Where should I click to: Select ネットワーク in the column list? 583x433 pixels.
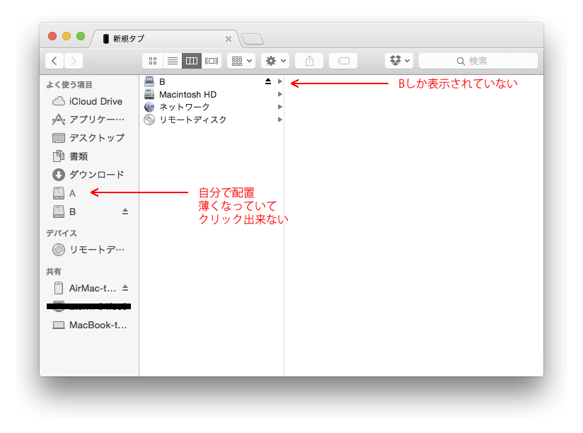coord(212,107)
